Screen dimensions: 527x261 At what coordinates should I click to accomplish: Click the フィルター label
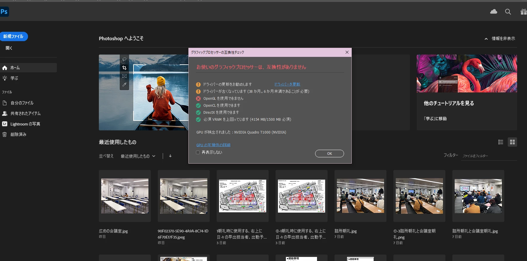[x=451, y=155]
